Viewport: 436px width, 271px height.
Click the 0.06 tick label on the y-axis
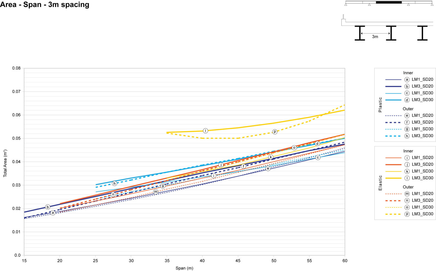tap(17, 115)
